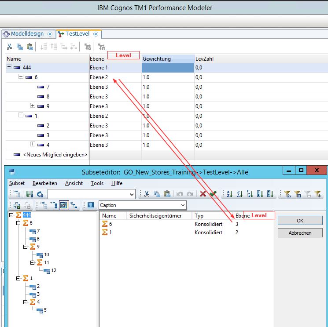Click the tree icon left of the save icon
Viewport: 328px width, 327px height.
point(17,194)
